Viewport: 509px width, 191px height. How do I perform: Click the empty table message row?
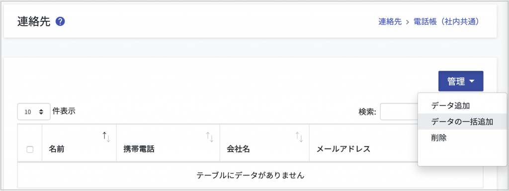click(x=251, y=175)
